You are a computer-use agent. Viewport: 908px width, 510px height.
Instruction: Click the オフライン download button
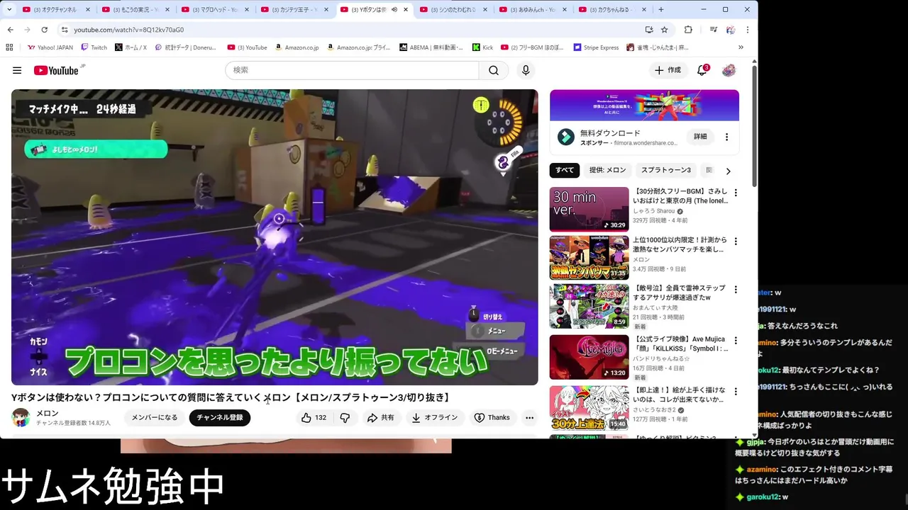coord(435,417)
